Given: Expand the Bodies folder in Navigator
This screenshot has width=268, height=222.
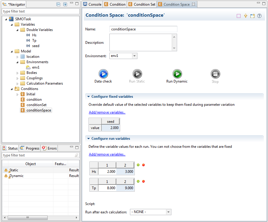Looking at the screenshot, I should click(18, 73).
